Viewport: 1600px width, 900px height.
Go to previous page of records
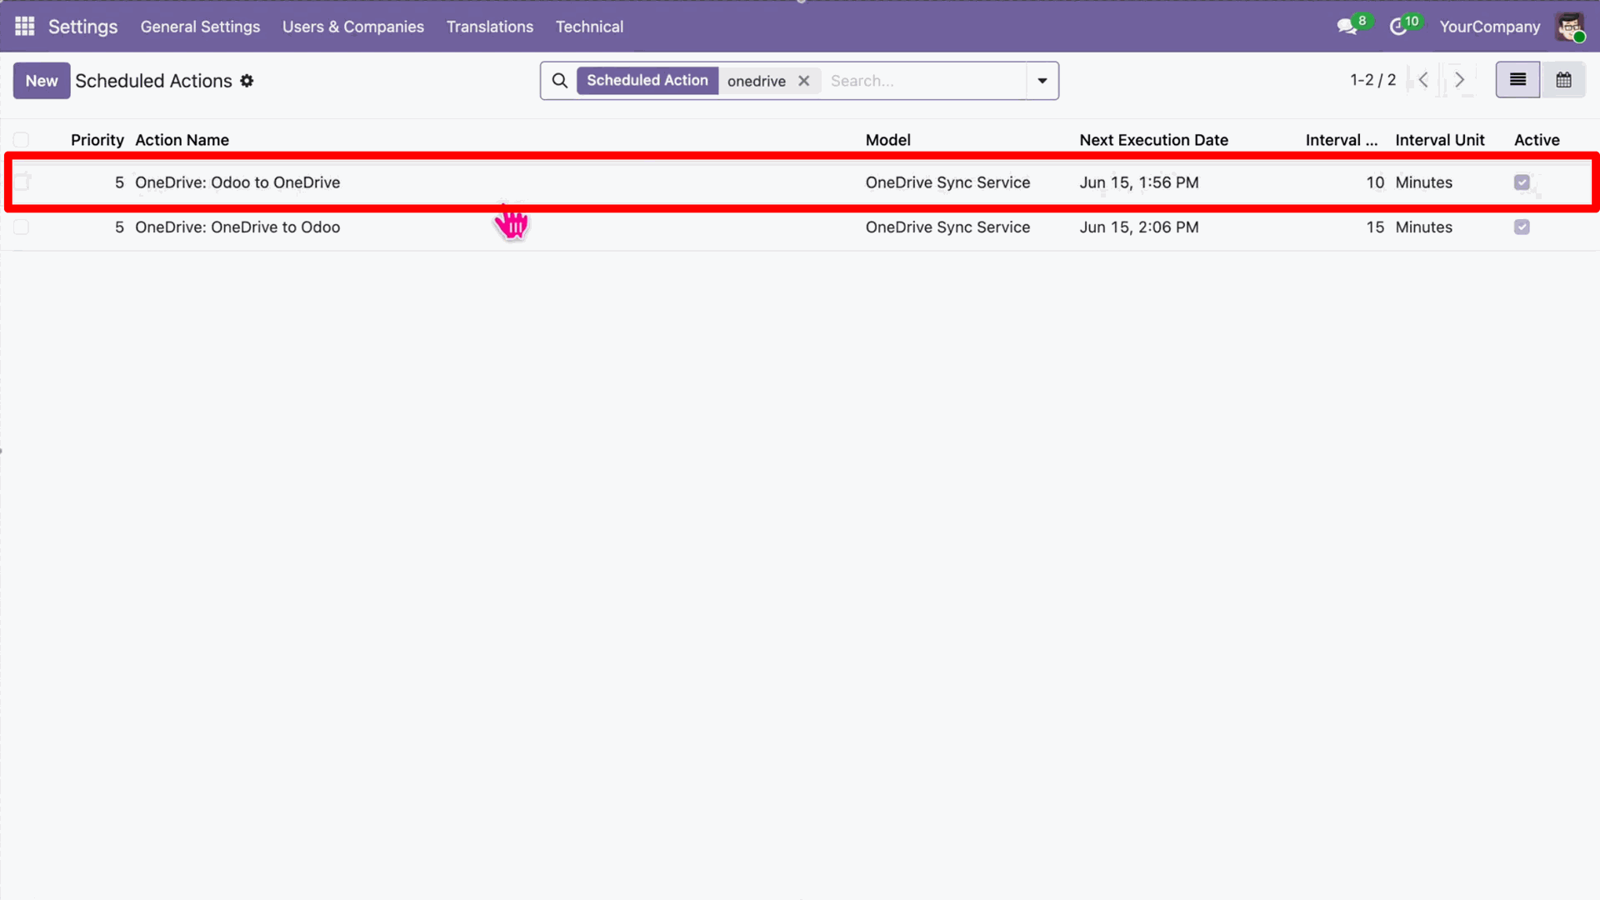pyautogui.click(x=1423, y=80)
